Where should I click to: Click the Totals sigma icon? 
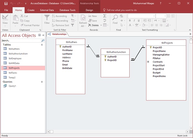105,16
